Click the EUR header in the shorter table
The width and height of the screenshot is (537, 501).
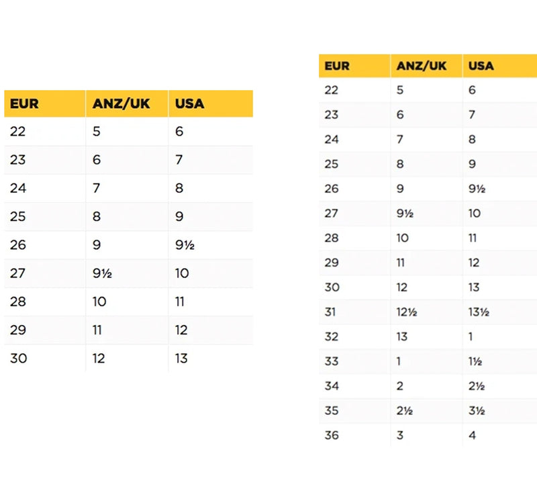click(x=25, y=104)
